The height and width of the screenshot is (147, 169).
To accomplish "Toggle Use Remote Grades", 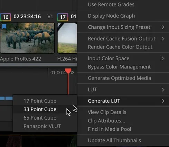I will [123, 4].
